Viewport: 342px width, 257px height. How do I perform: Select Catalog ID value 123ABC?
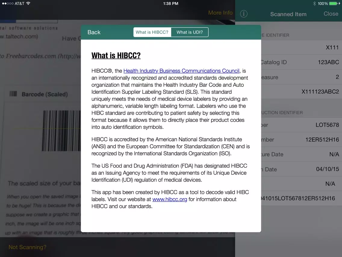click(328, 62)
